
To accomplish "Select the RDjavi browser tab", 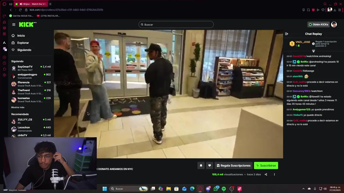I will click(x=31, y=4).
